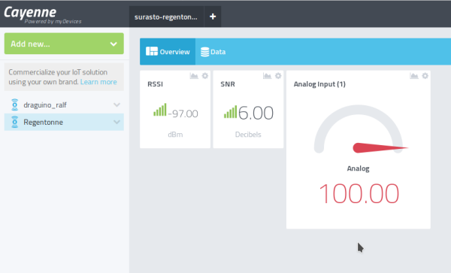Click the Overview dashboard grid icon

152,51
